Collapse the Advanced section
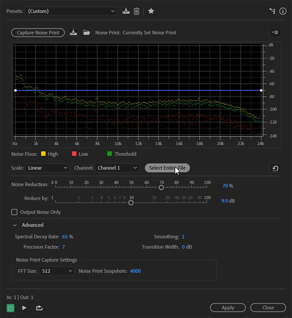 [x=15, y=225]
